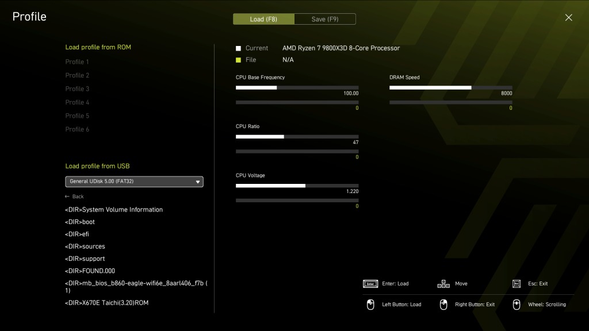Screen dimensions: 589x331
Task: Select Profile 1 from ROM list
Action: (x=77, y=62)
